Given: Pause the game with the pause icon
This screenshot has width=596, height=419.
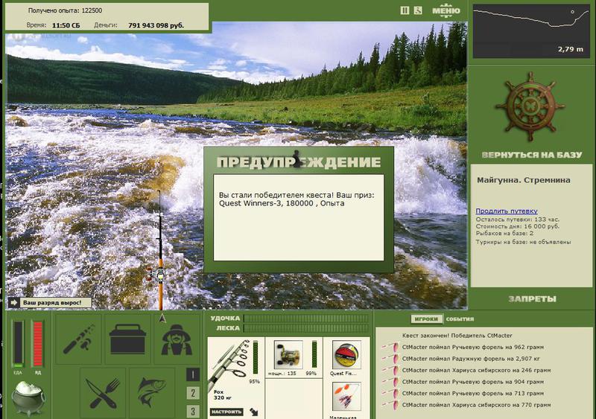Looking at the screenshot, I should [405, 10].
